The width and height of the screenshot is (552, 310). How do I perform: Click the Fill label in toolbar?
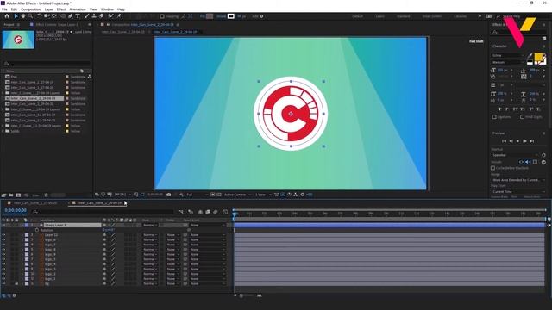pyautogui.click(x=203, y=16)
